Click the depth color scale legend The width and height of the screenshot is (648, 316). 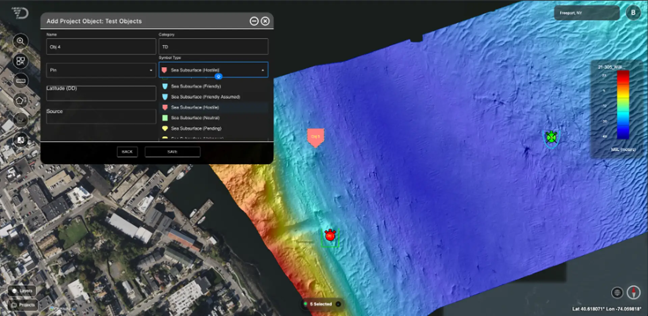pyautogui.click(x=623, y=105)
